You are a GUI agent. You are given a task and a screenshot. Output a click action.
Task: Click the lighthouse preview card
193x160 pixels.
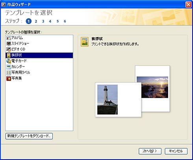coord(118,100)
